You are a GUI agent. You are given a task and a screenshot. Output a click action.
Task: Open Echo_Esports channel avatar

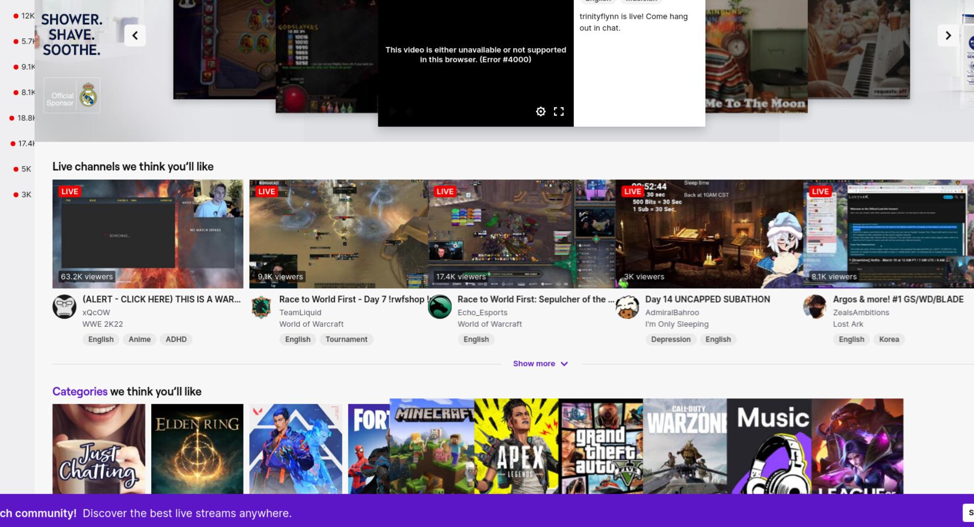(x=440, y=307)
